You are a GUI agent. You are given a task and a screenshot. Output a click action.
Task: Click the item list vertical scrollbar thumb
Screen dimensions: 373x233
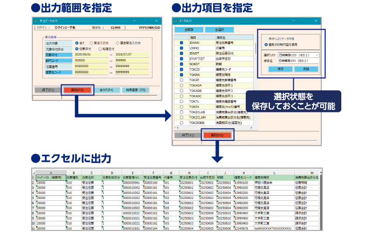pos(256,48)
